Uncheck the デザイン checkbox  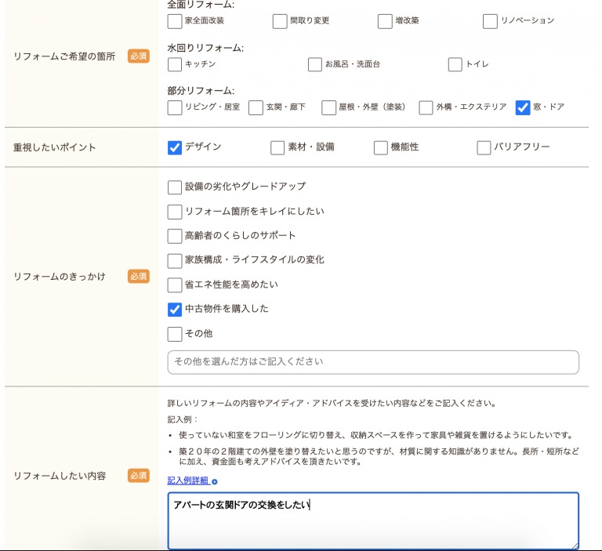point(175,147)
